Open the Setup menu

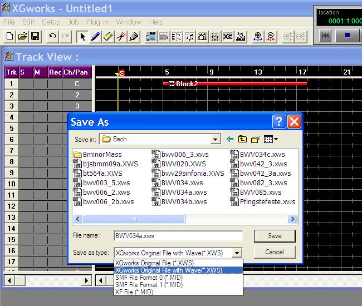pyautogui.click(x=51, y=22)
